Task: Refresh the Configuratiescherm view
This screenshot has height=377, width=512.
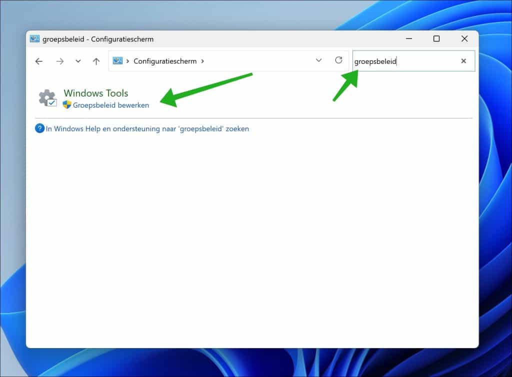Action: pos(338,60)
